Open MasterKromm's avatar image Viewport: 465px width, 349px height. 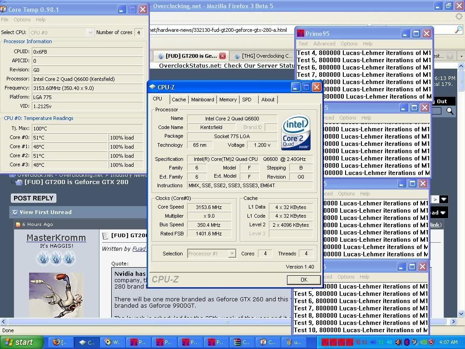pos(56,295)
